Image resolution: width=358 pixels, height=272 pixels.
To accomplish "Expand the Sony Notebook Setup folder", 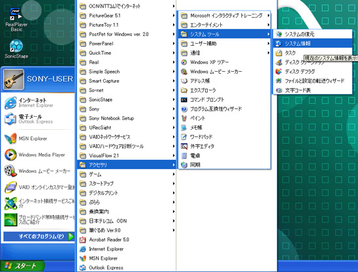I will click(x=126, y=118).
